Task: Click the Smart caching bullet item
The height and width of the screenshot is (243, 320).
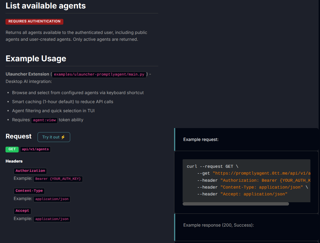Action: (x=63, y=102)
